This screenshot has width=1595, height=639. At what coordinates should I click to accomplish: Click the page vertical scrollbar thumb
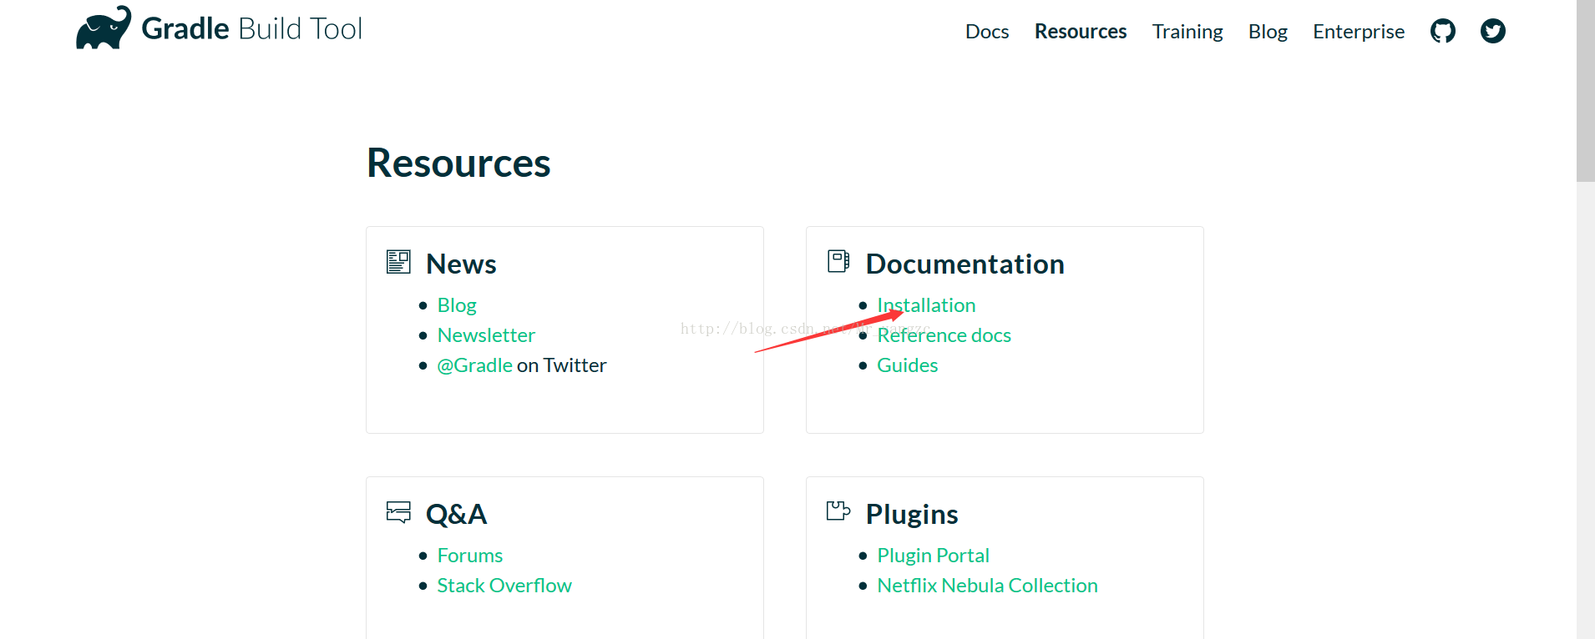pos(1585,90)
